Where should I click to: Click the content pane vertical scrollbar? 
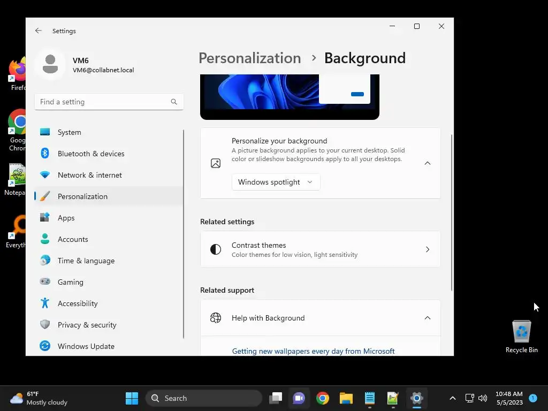coord(452,212)
